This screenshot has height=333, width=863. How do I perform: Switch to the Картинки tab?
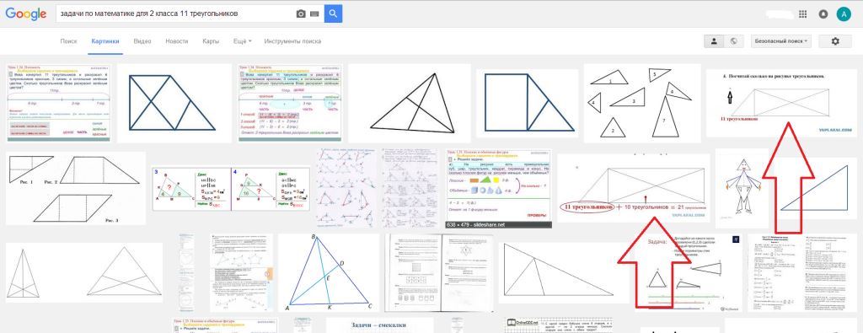105,41
